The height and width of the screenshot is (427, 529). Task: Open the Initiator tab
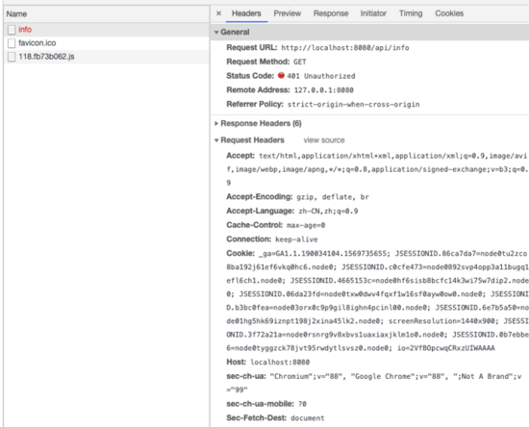[373, 13]
